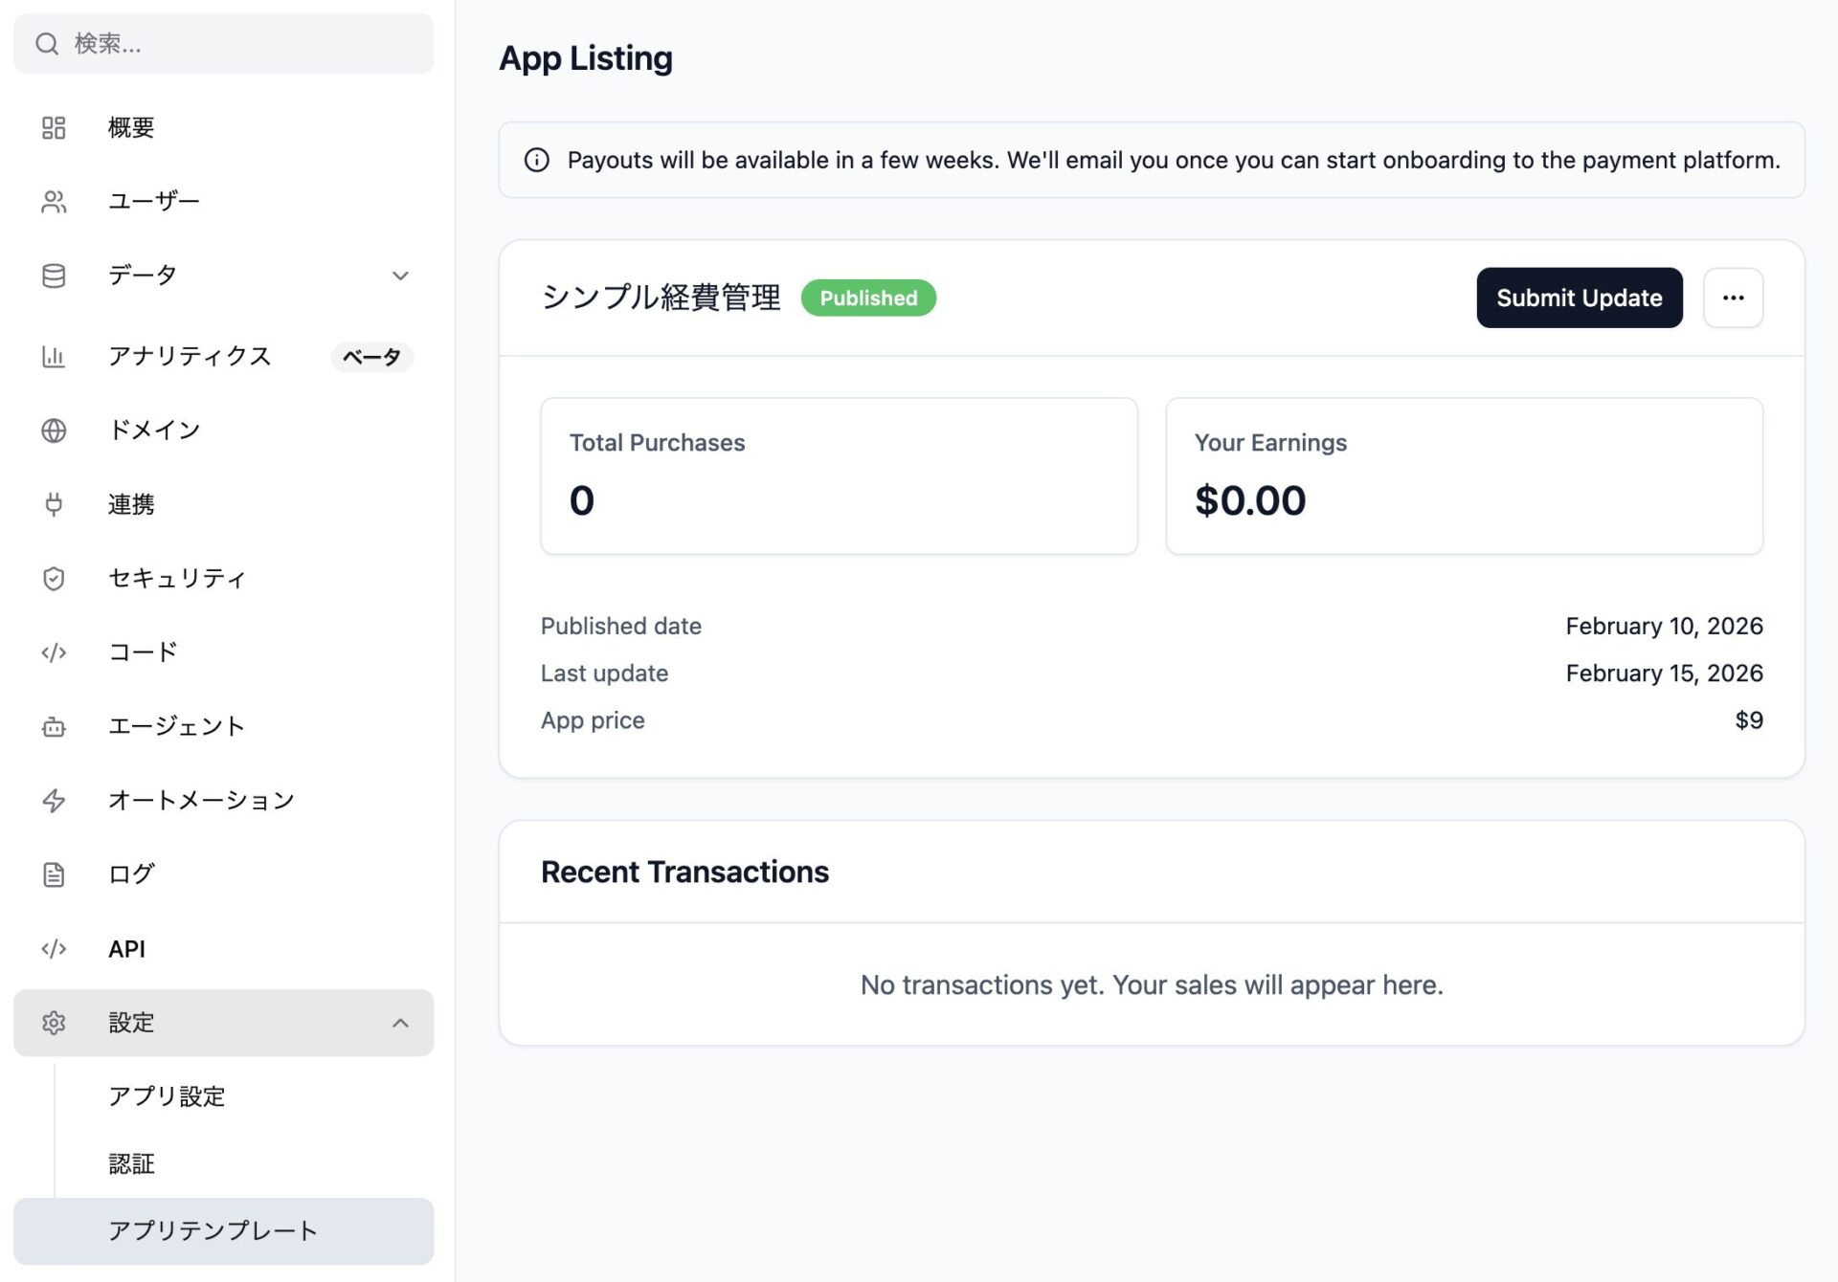The image size is (1838, 1282).
Task: Go to アプリテンプレート settings page
Action: [213, 1230]
